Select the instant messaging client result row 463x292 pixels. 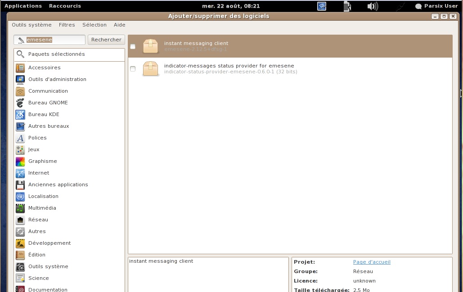click(290, 46)
